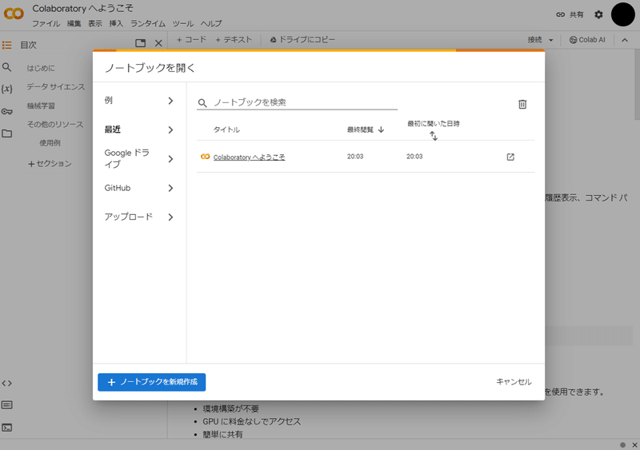Open the terminal icon at bottom left

[7, 427]
